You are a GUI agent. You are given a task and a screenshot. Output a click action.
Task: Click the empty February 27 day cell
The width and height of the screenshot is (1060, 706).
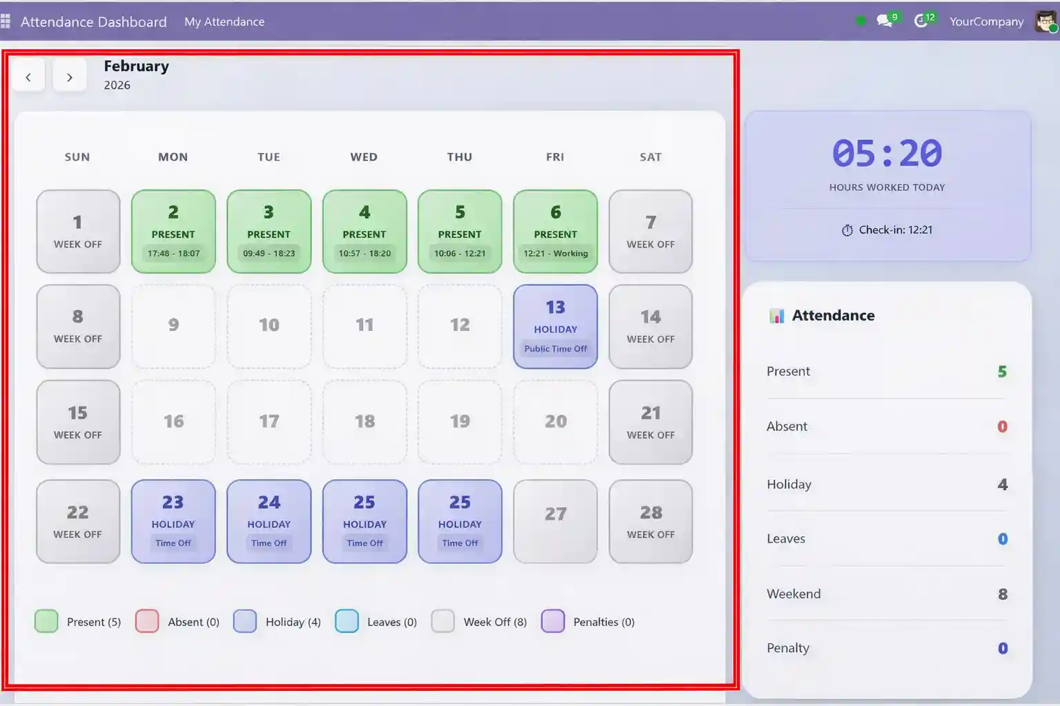(x=555, y=521)
